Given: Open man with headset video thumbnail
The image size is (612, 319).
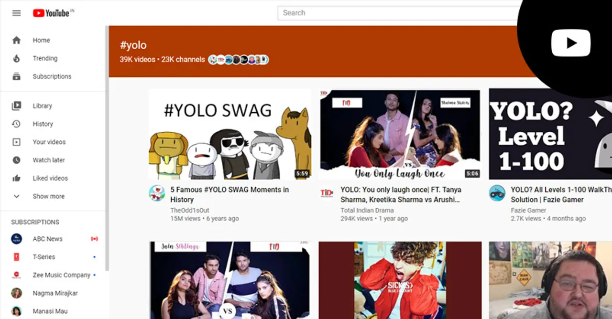Looking at the screenshot, I should [550, 280].
